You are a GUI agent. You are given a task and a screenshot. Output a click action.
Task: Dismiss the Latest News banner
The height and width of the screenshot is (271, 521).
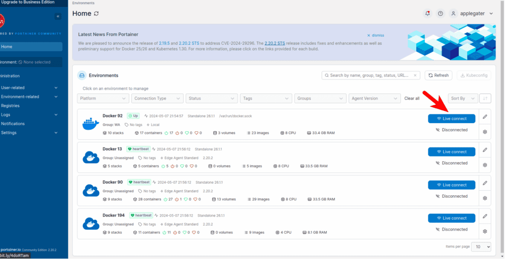(375, 35)
